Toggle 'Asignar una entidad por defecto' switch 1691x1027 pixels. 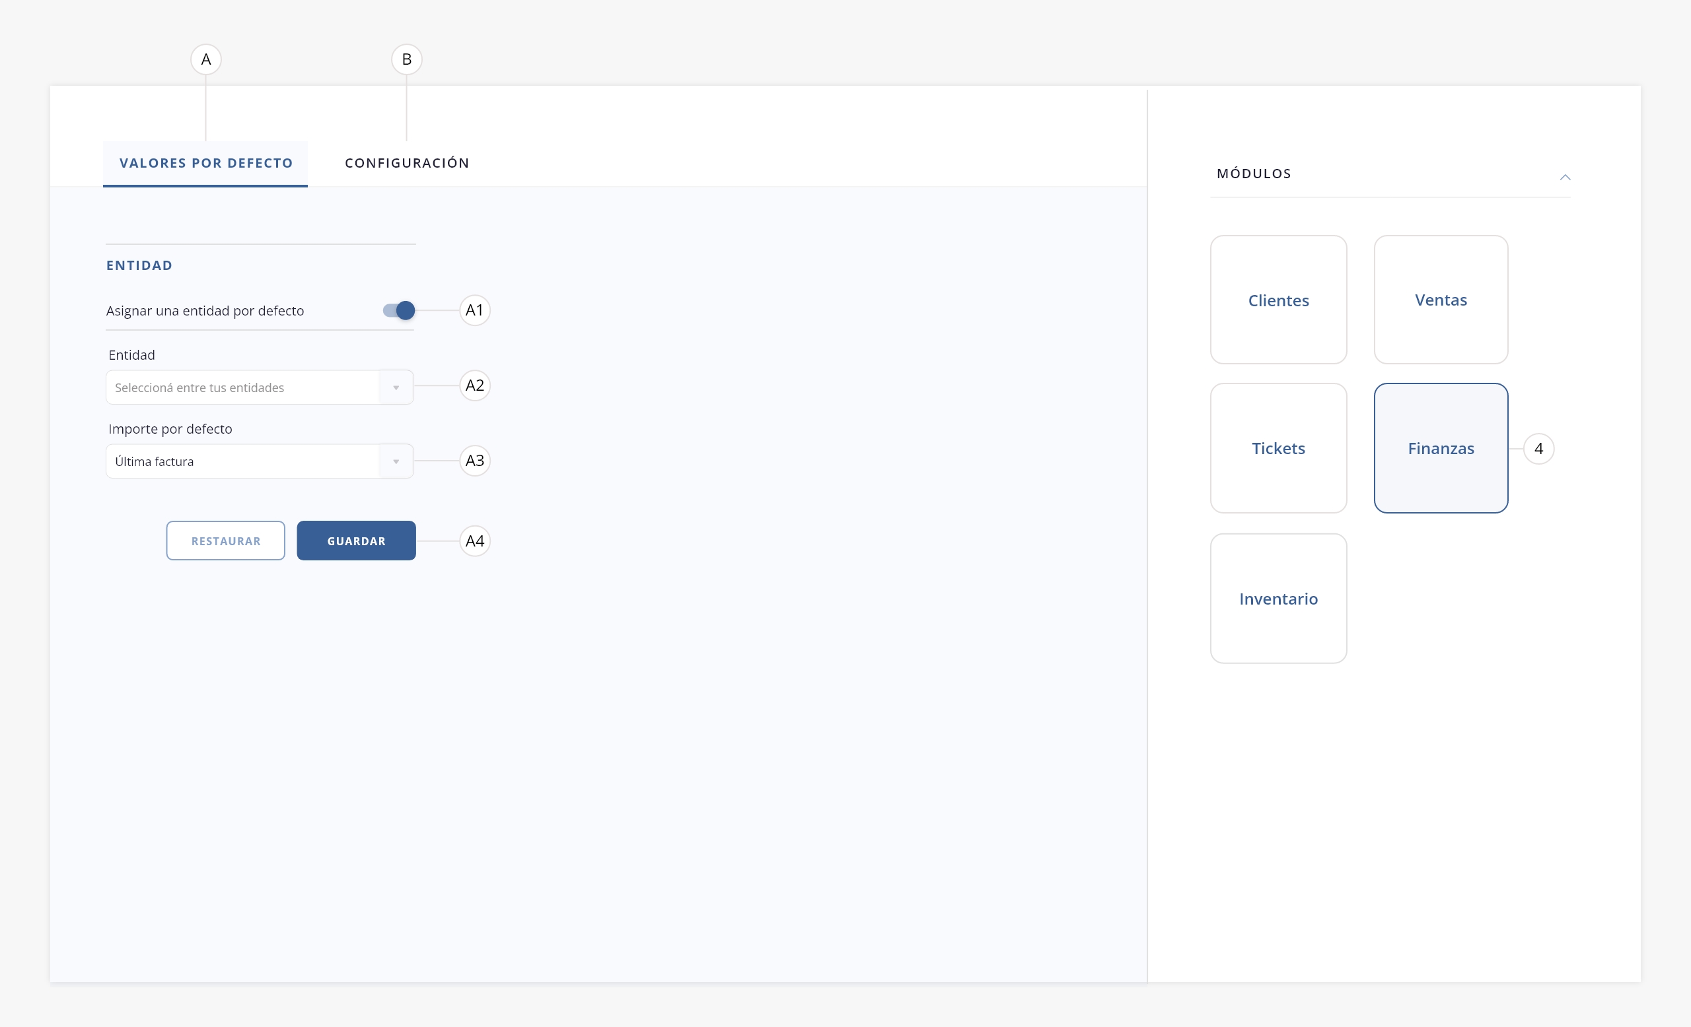(x=399, y=311)
